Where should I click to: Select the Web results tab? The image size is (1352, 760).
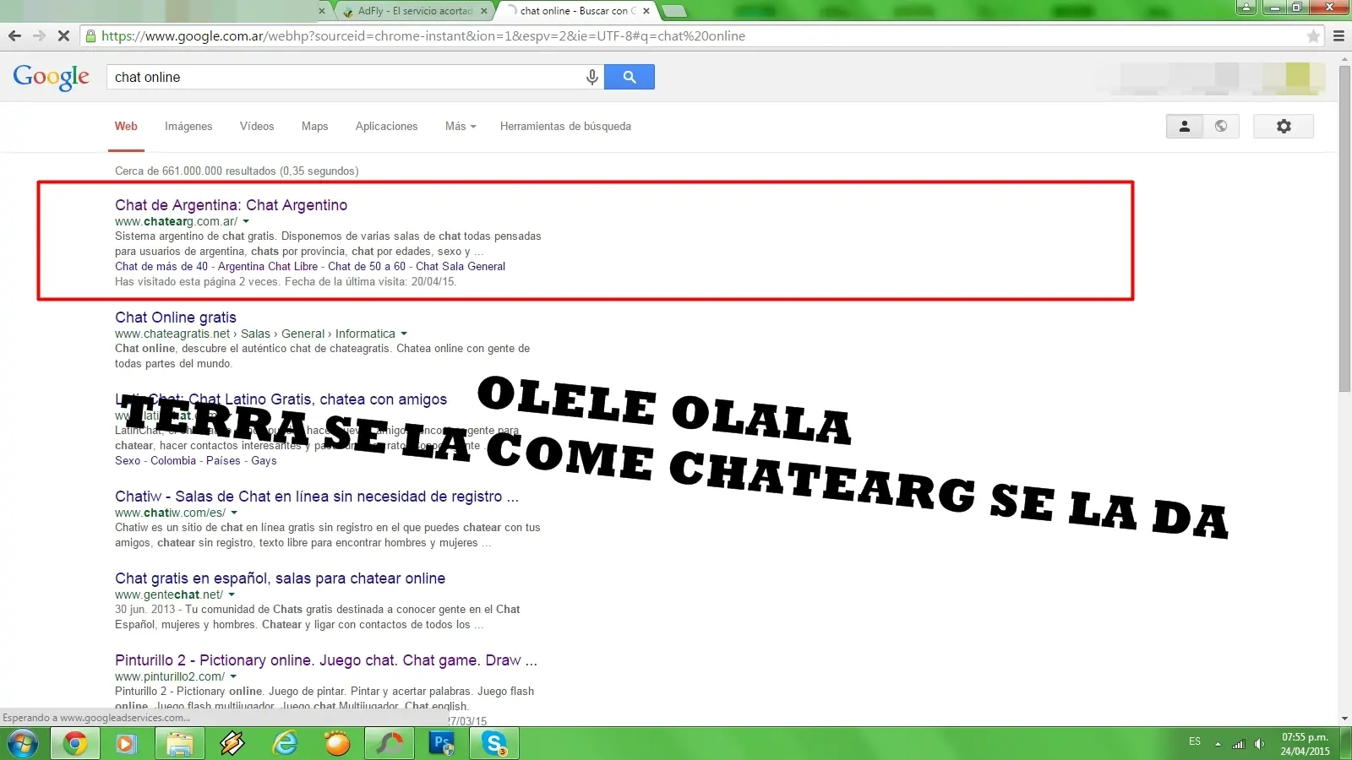pos(126,127)
